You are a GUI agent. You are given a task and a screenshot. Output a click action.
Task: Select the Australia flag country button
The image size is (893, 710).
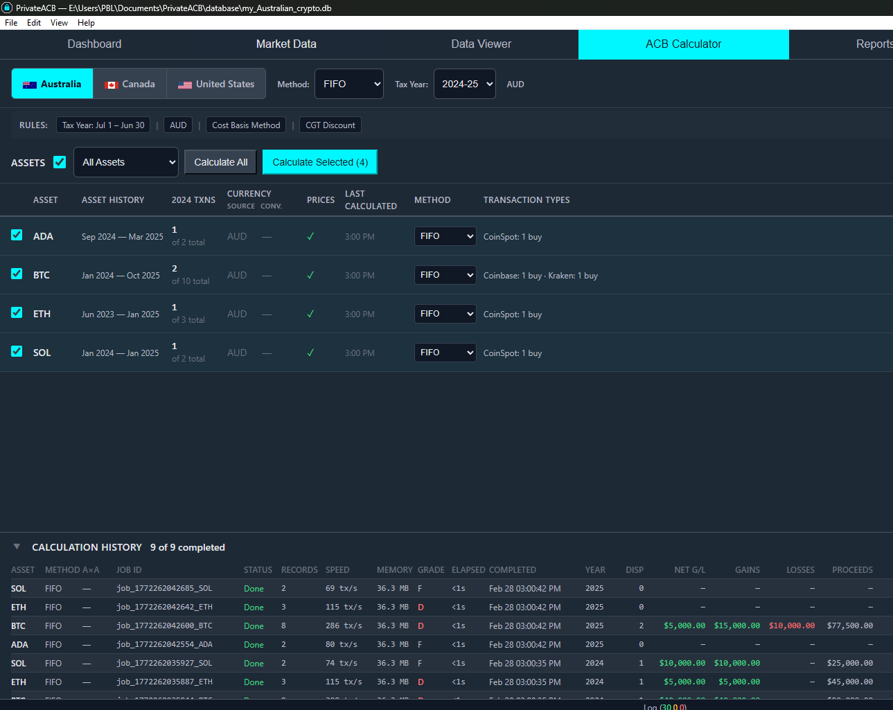(52, 84)
